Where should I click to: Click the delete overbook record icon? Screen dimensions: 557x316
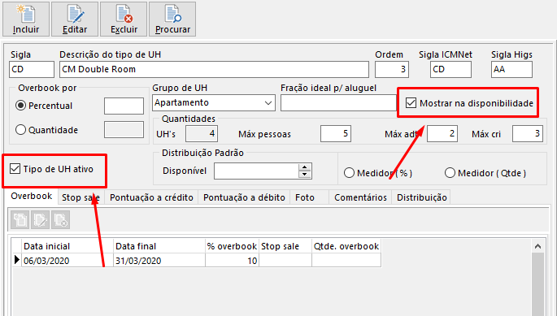(60, 220)
